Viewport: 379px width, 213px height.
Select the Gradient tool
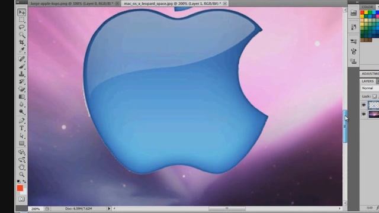click(x=21, y=96)
